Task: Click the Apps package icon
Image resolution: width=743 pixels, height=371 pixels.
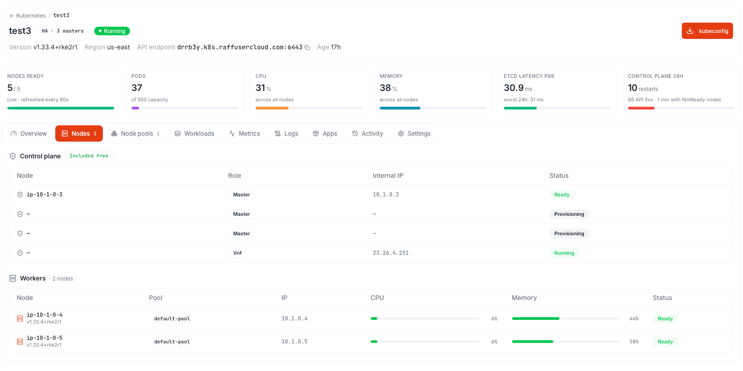Action: pos(316,133)
